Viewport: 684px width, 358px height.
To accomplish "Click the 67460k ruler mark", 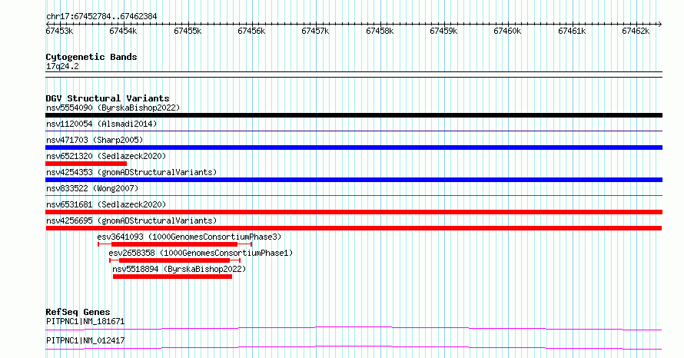I will [507, 31].
